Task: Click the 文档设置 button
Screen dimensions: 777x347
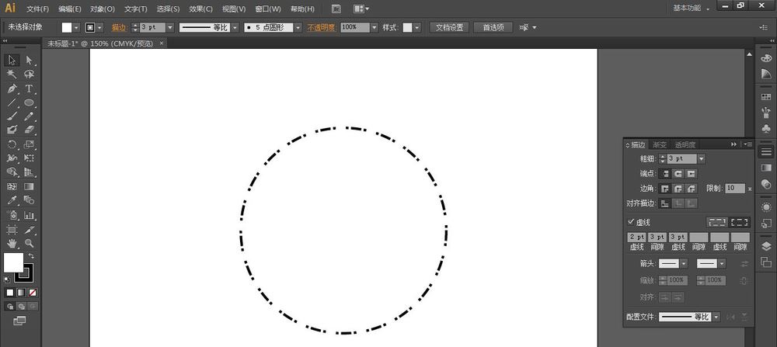Action: click(448, 27)
